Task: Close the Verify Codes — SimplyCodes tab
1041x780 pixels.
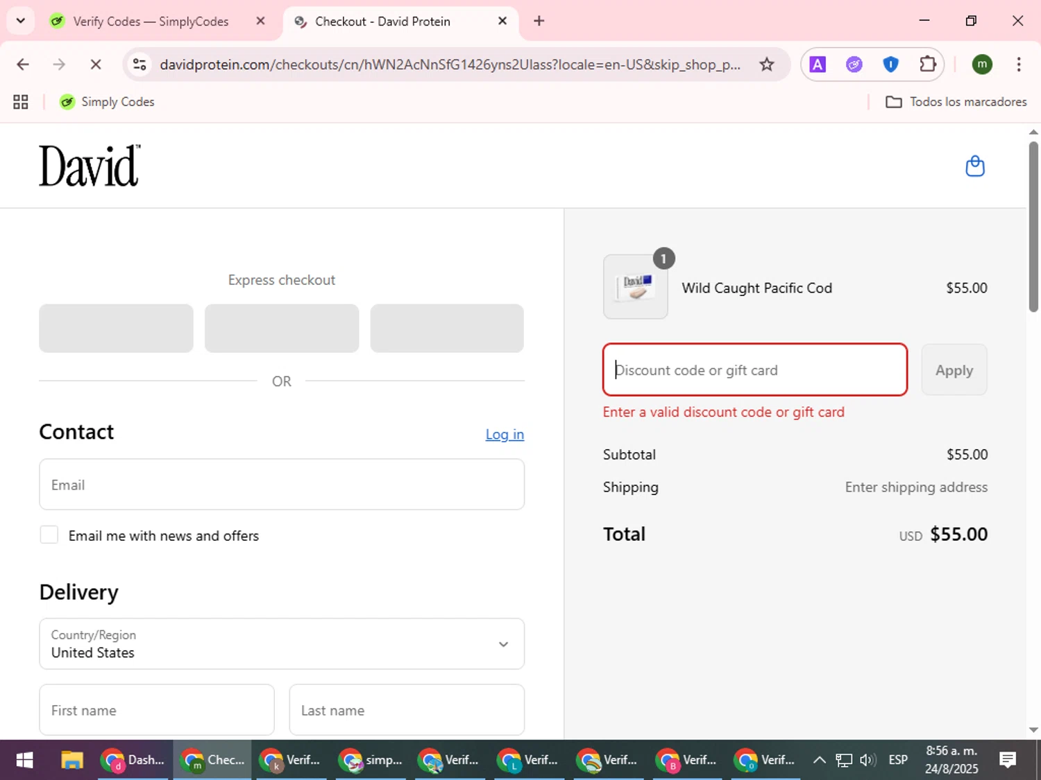Action: (x=260, y=21)
